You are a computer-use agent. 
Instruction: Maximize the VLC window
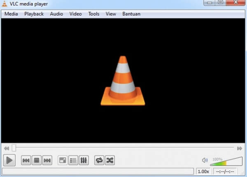(x=221, y=2)
